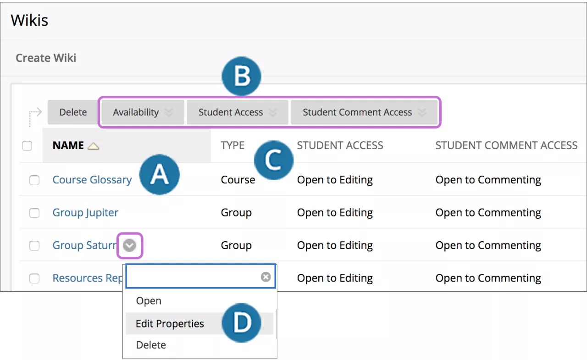587x360 pixels.
Task: Click the chevron icon beside Group Saturn
Action: point(130,246)
